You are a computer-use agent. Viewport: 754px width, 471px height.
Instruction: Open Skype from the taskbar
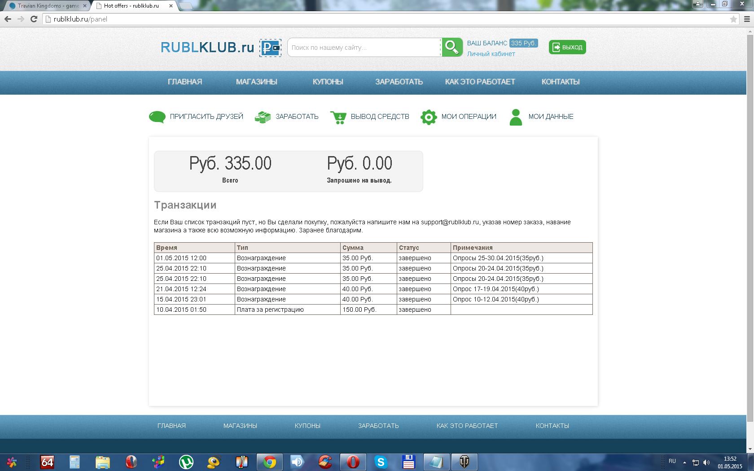point(381,462)
